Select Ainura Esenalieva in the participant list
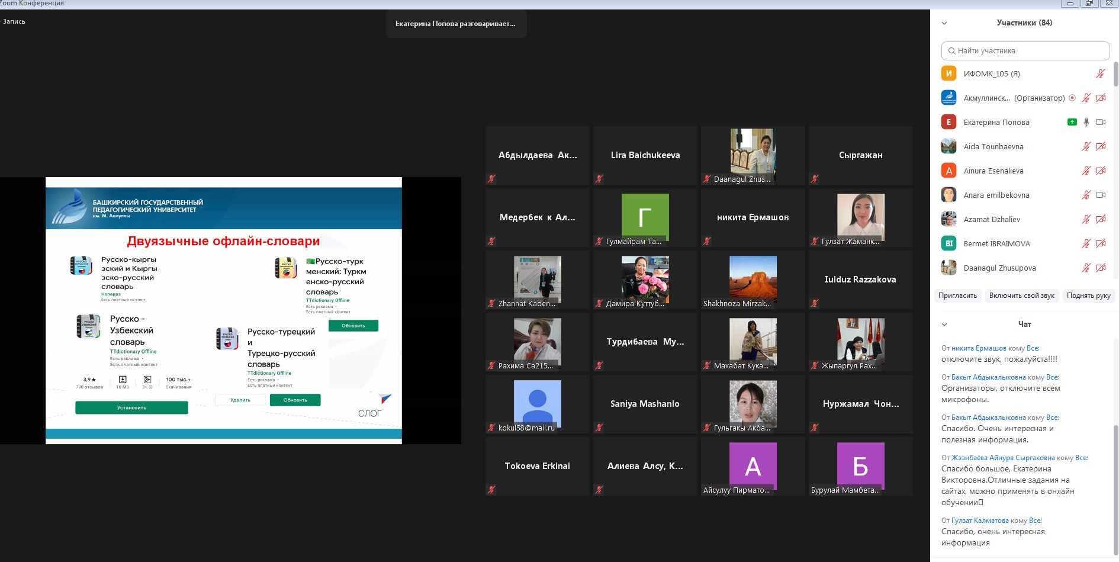Screen dimensions: 1119x562 993,171
